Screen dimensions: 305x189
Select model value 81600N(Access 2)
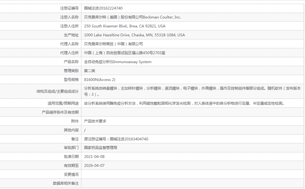100,80
